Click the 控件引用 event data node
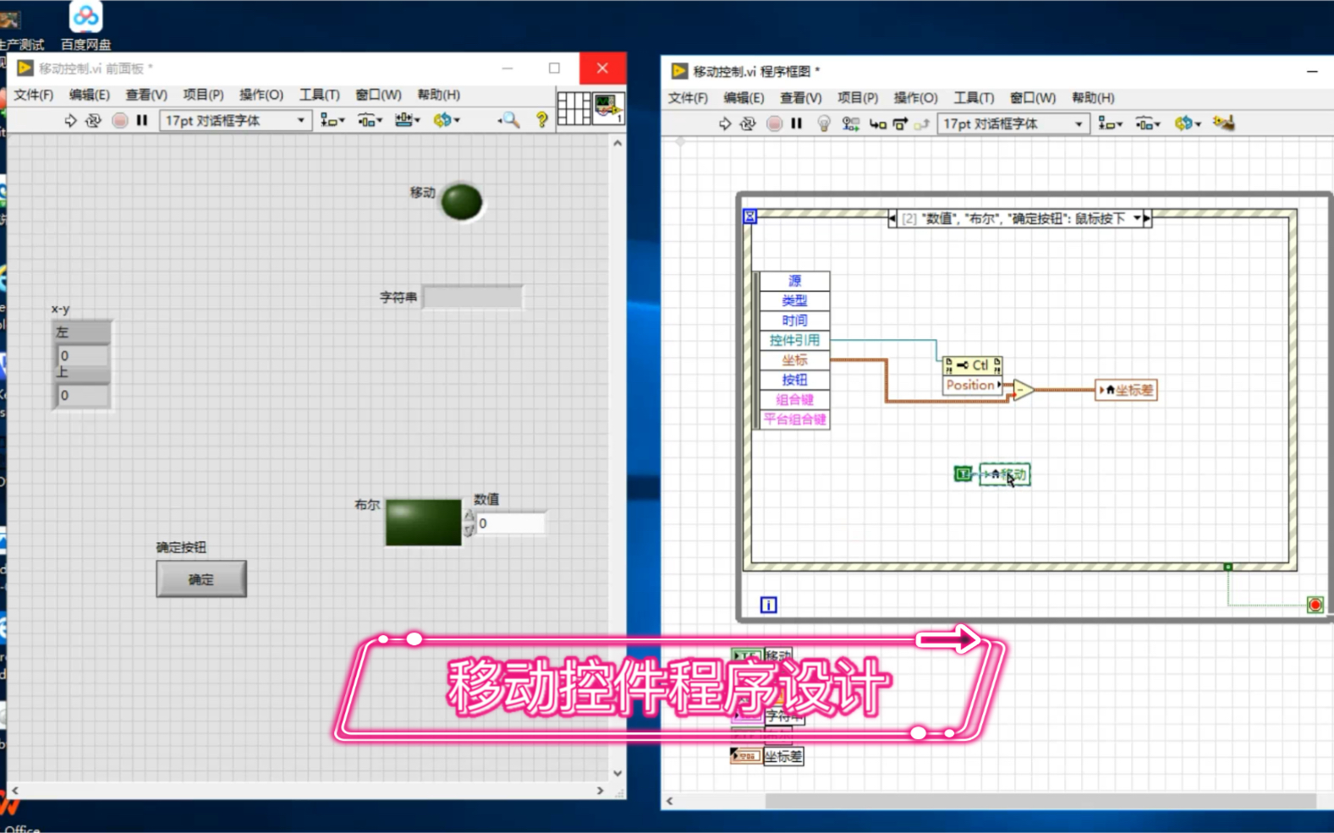This screenshot has height=833, width=1334. [x=794, y=340]
